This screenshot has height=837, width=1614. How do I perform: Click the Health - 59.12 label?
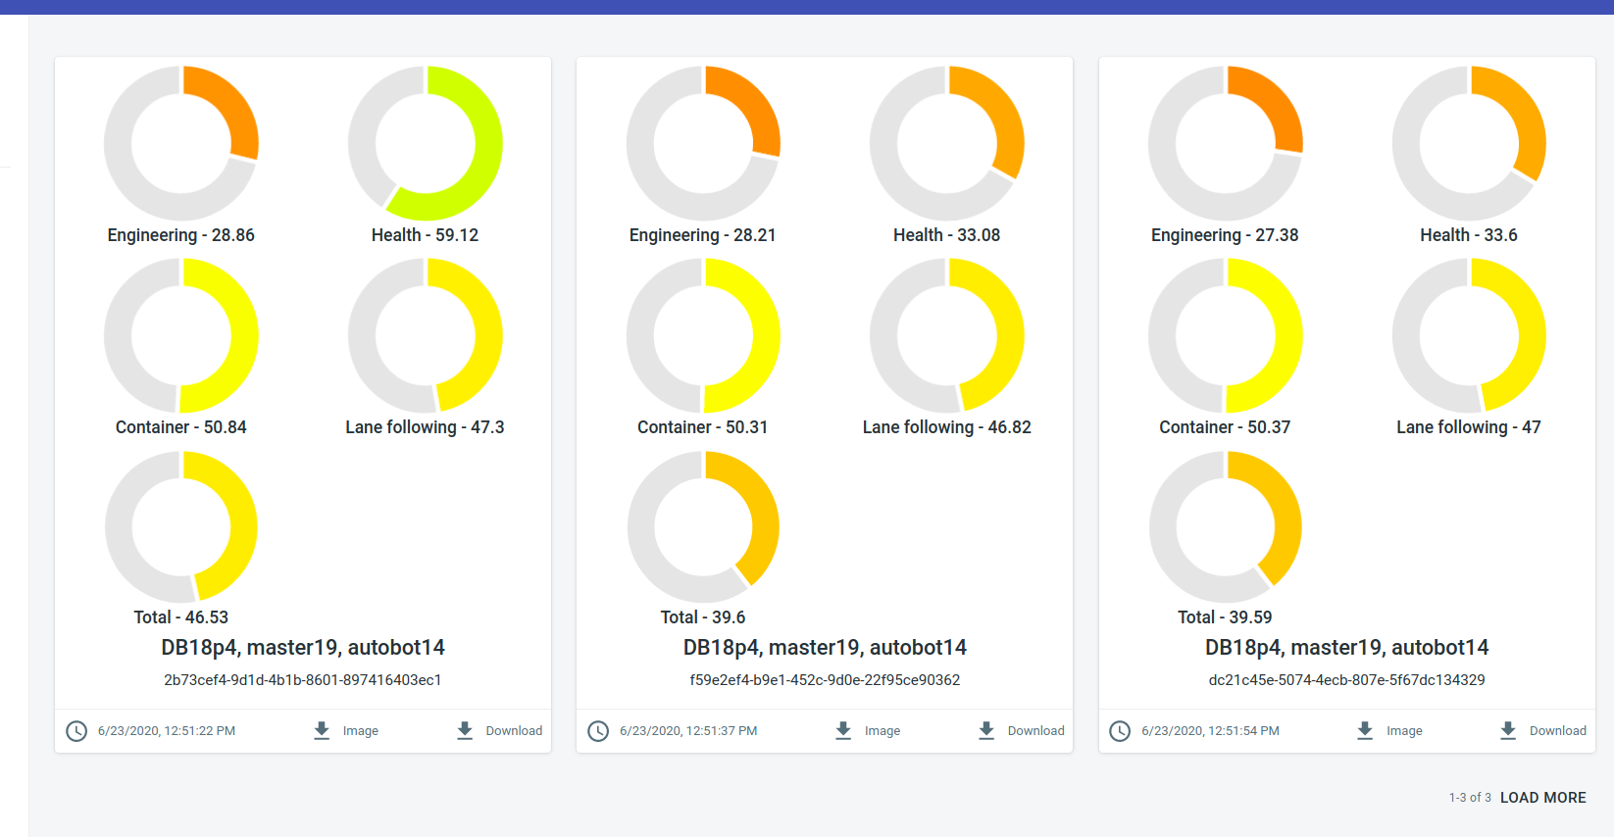click(425, 235)
